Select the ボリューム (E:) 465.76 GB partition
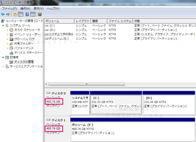 pos(133,131)
